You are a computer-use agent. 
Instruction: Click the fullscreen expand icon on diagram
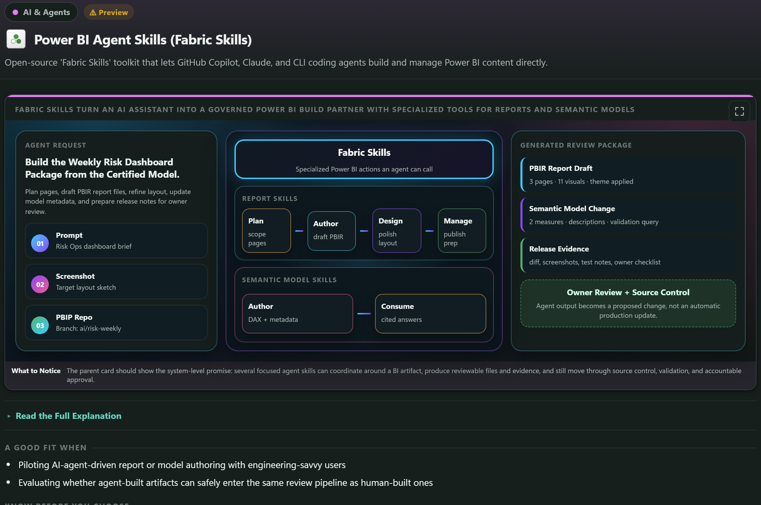click(739, 111)
